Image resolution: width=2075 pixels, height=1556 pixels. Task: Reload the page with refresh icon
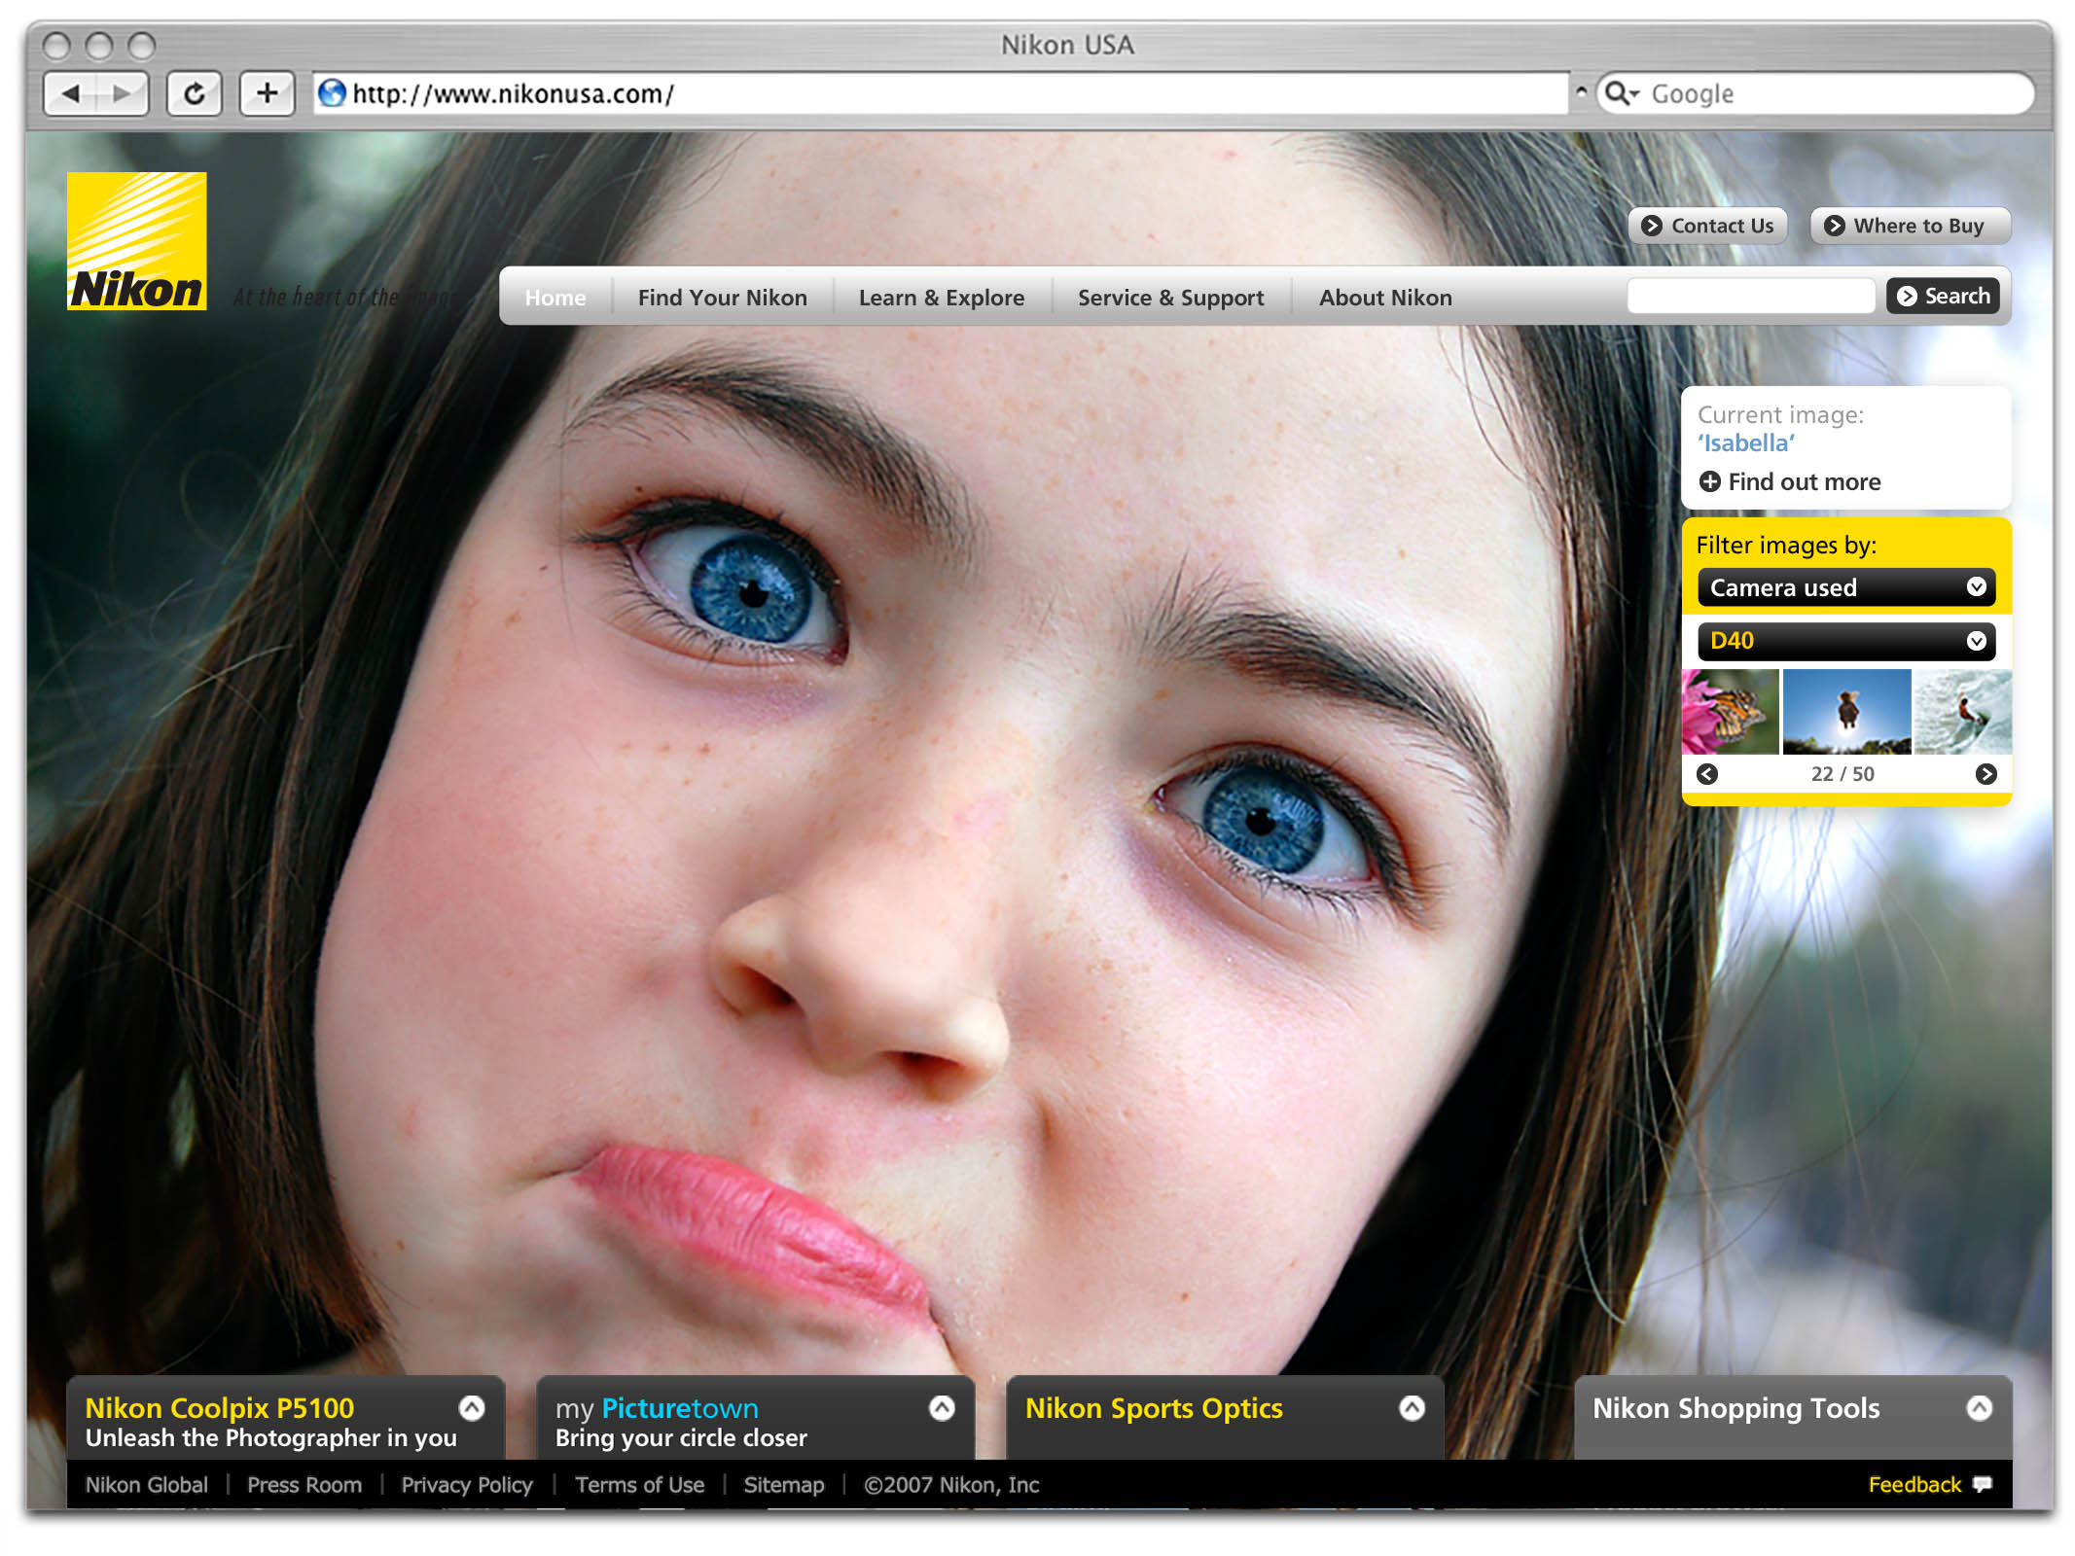pos(195,94)
